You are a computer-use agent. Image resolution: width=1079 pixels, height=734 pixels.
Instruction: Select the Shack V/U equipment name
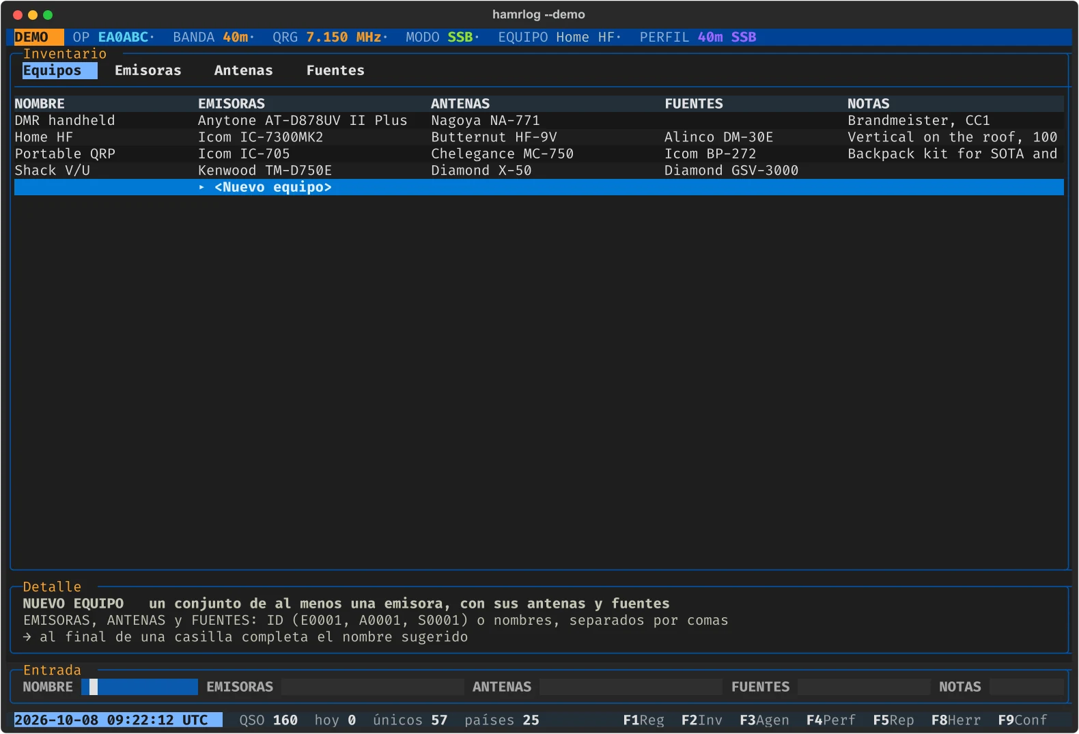pyautogui.click(x=53, y=170)
